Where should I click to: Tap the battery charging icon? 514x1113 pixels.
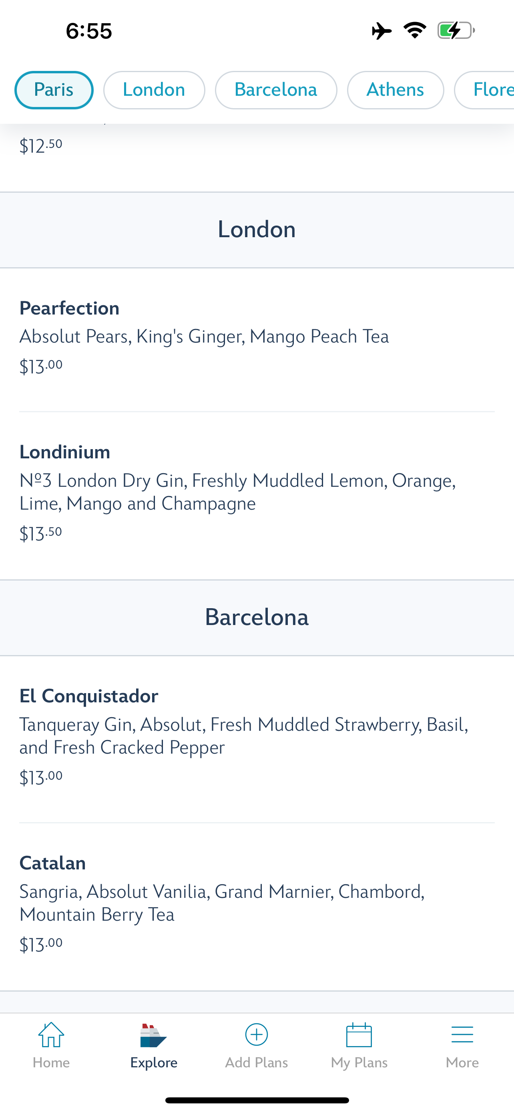(455, 31)
